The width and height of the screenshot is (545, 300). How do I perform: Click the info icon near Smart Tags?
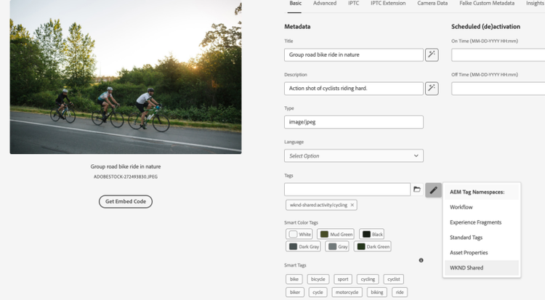click(421, 260)
